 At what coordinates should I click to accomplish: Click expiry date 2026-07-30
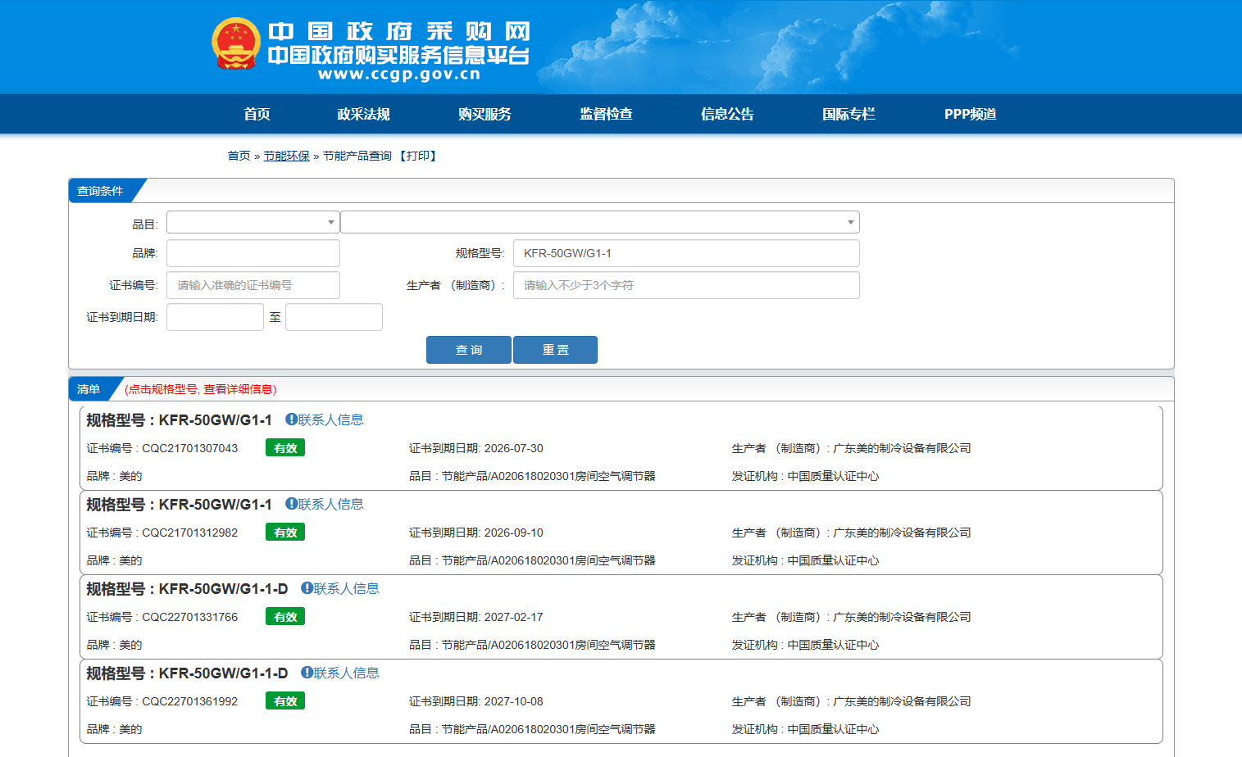514,448
